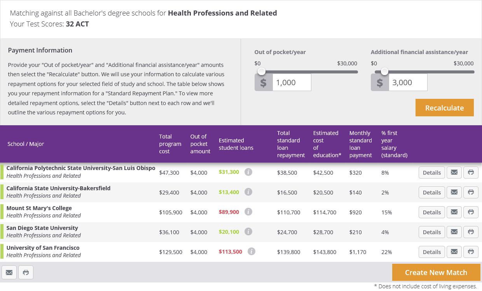This screenshot has height=291, width=482.
Task: Email the Mount St Mary's College row
Action: click(x=454, y=212)
